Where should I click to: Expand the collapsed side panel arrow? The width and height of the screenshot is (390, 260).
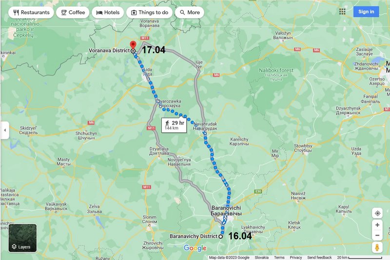(5, 130)
